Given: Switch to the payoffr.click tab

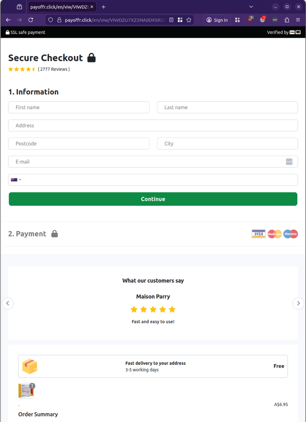Looking at the screenshot, I should pos(59,7).
